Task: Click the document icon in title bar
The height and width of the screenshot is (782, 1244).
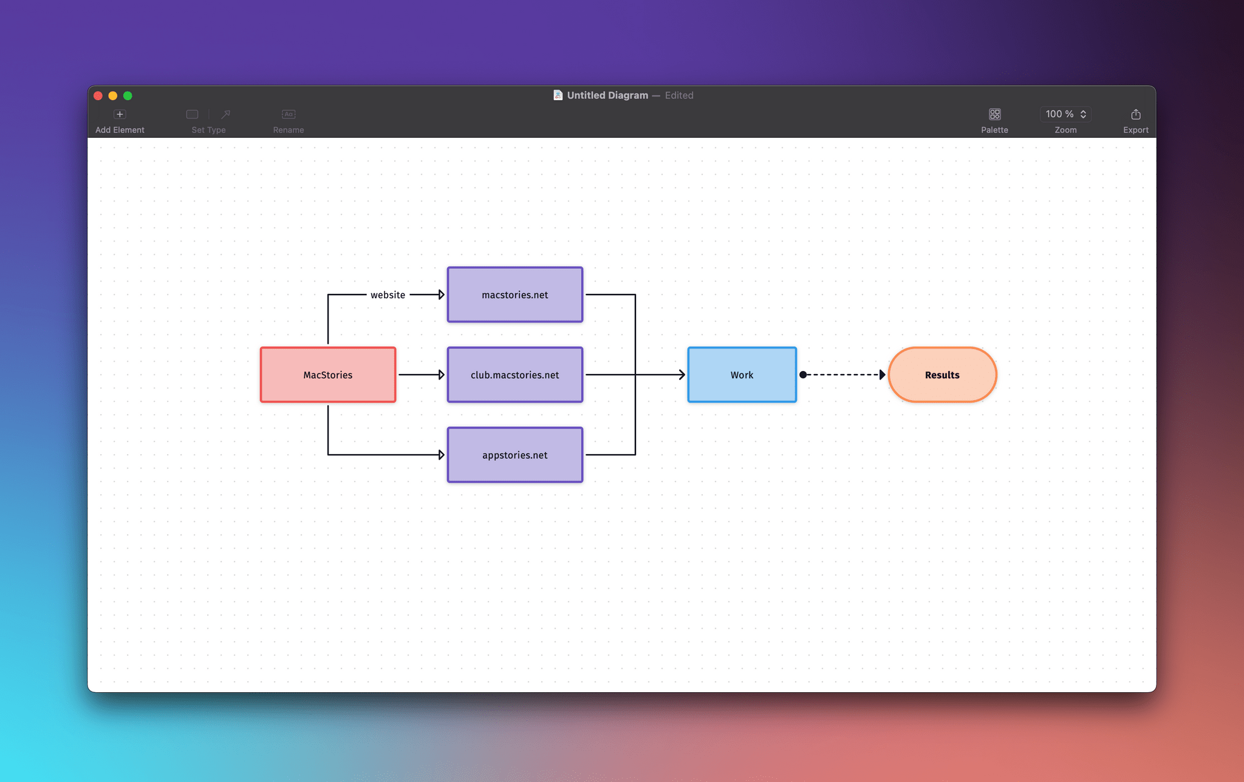Action: point(558,95)
